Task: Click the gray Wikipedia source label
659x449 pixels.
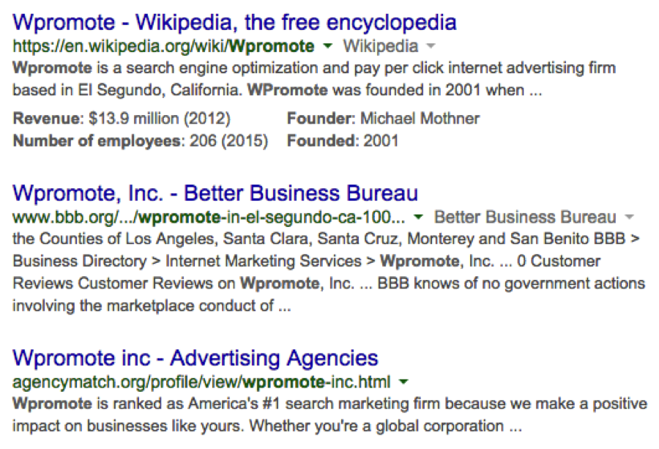Action: (x=381, y=46)
